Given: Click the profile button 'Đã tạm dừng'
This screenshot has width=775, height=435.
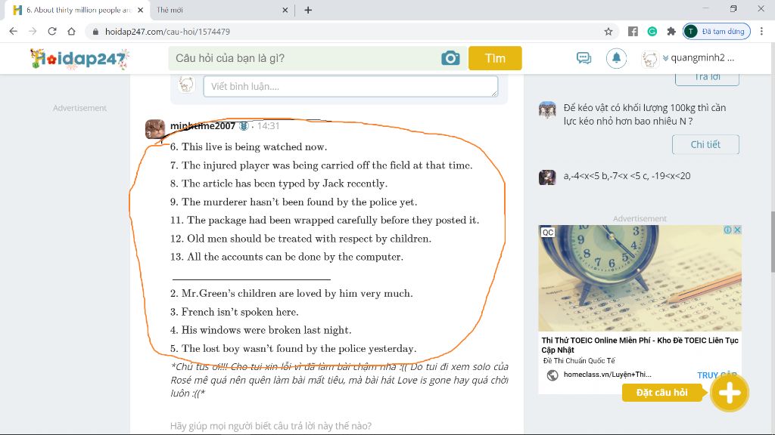Looking at the screenshot, I should pyautogui.click(x=716, y=31).
